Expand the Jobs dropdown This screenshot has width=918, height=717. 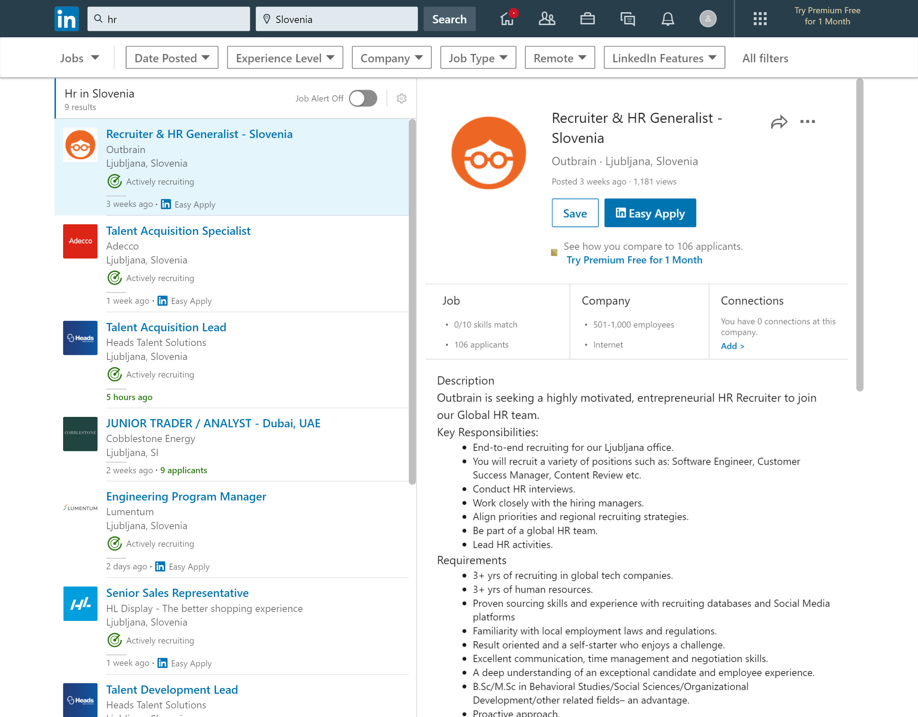click(x=80, y=58)
